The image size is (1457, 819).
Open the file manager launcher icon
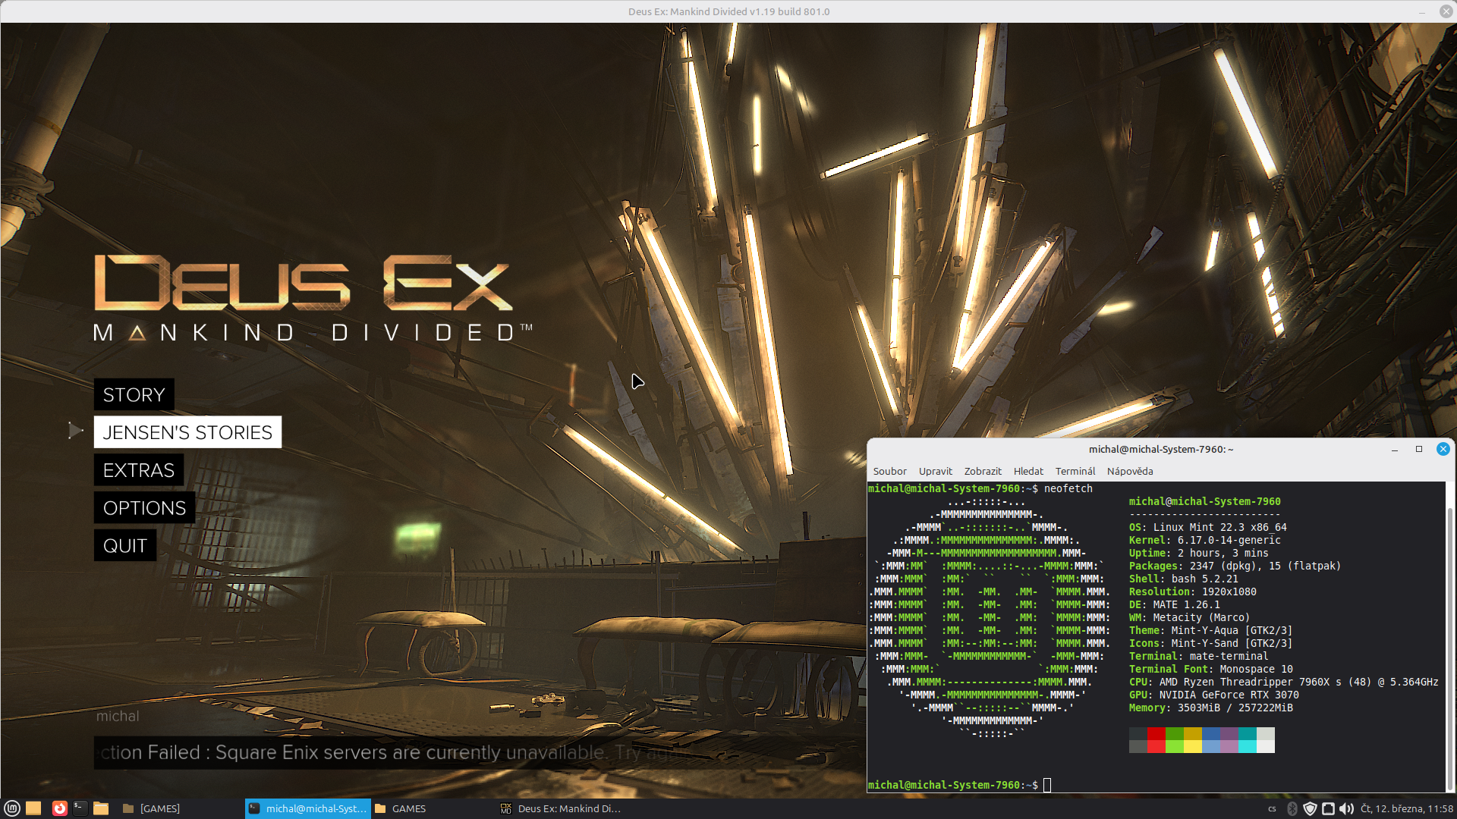(101, 808)
